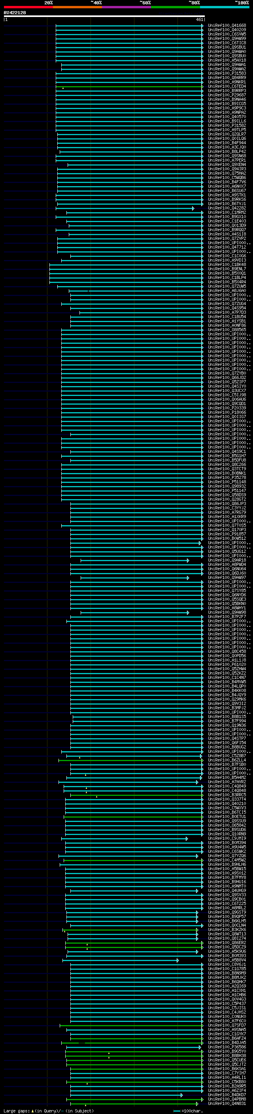253x1114 pixels.
Task: Open hit UniRef100_Q9AW99
Action: (227, 38)
